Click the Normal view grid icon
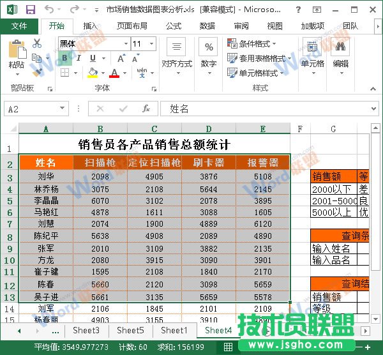 228,347
